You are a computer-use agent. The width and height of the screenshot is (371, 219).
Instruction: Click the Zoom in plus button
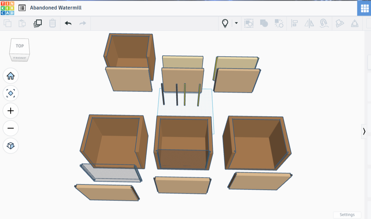tap(11, 111)
